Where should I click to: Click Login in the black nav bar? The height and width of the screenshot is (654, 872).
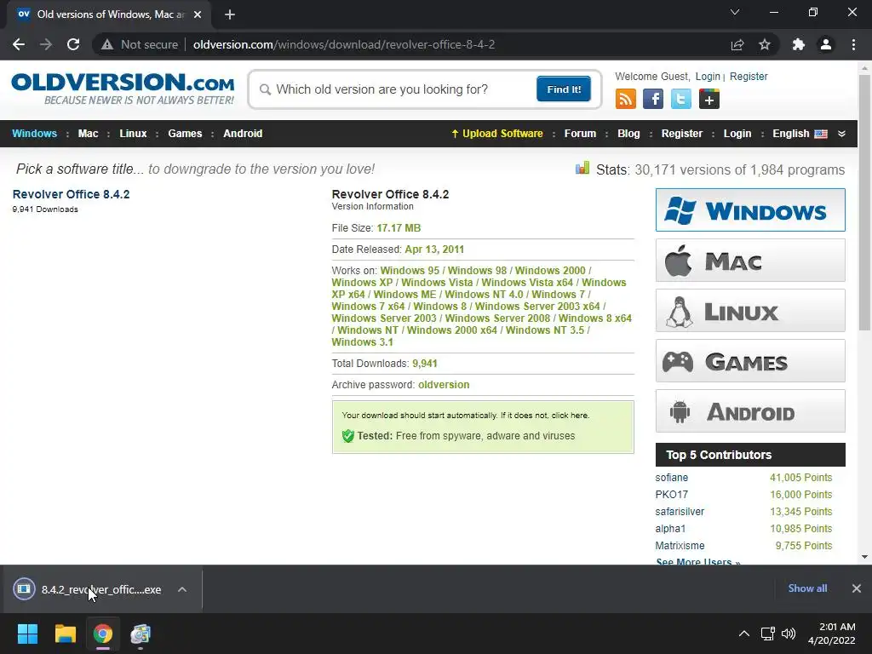coord(737,134)
